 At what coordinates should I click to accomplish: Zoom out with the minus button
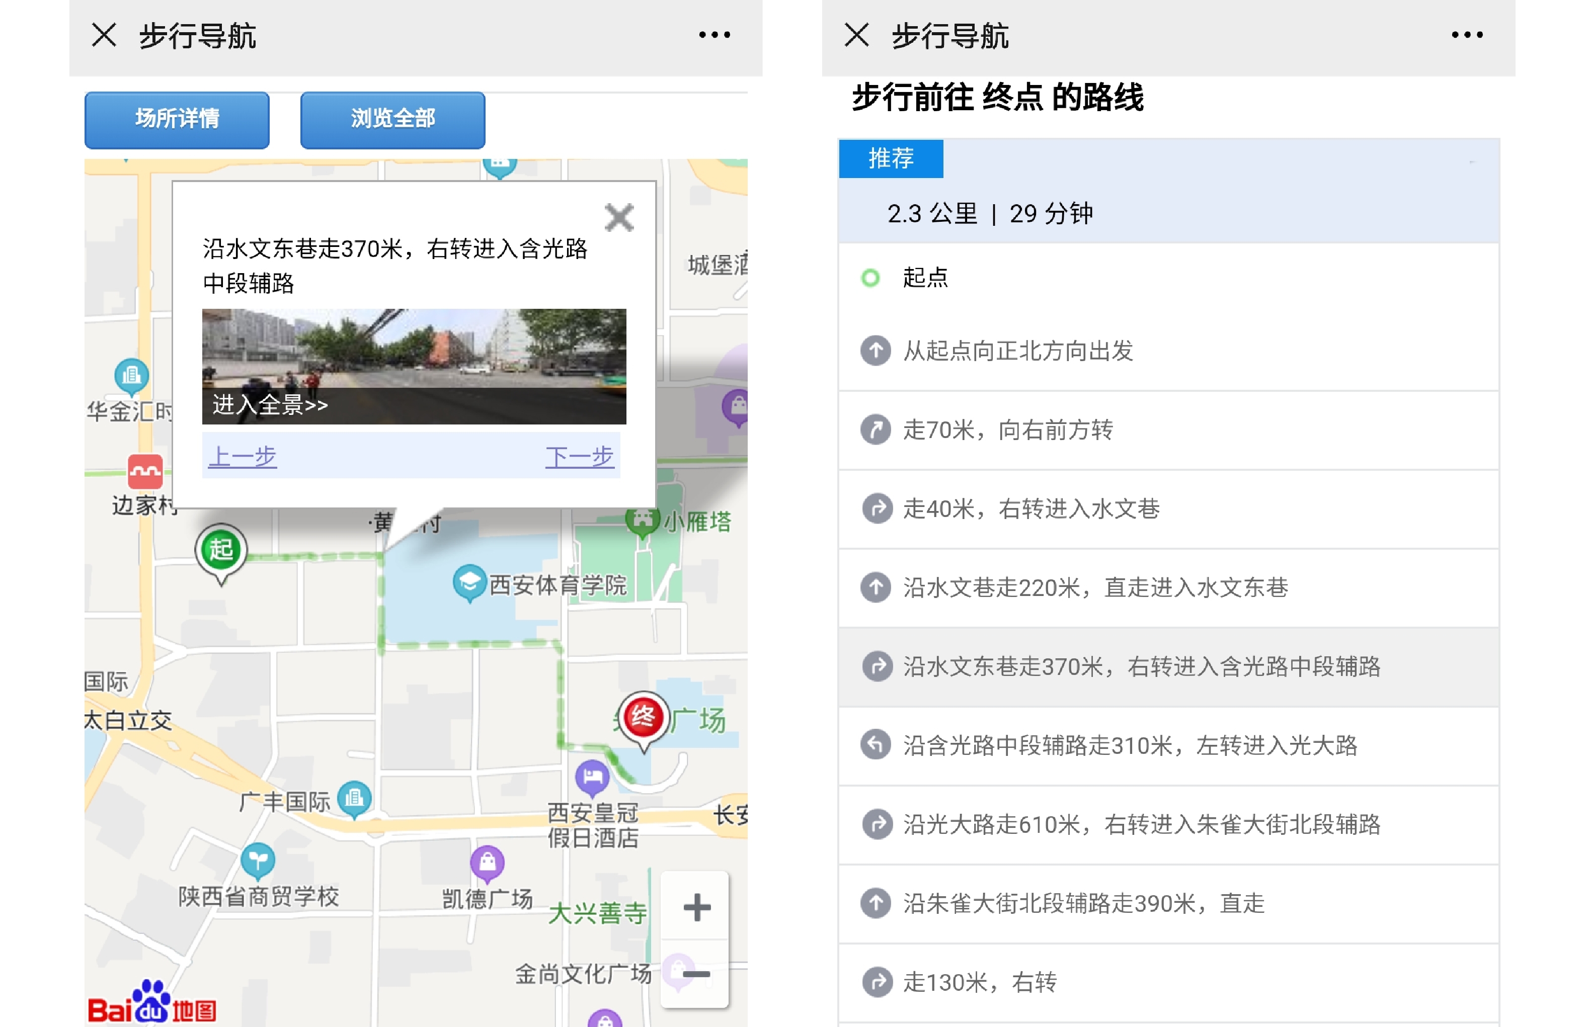point(696,974)
